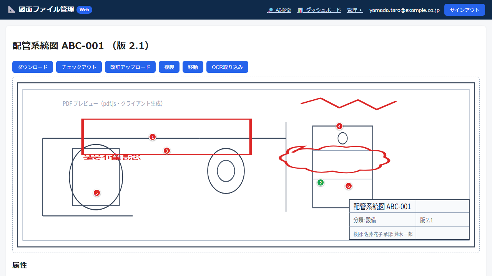The image size is (492, 276).
Task: Click the Web badge in the header
Action: click(x=84, y=10)
